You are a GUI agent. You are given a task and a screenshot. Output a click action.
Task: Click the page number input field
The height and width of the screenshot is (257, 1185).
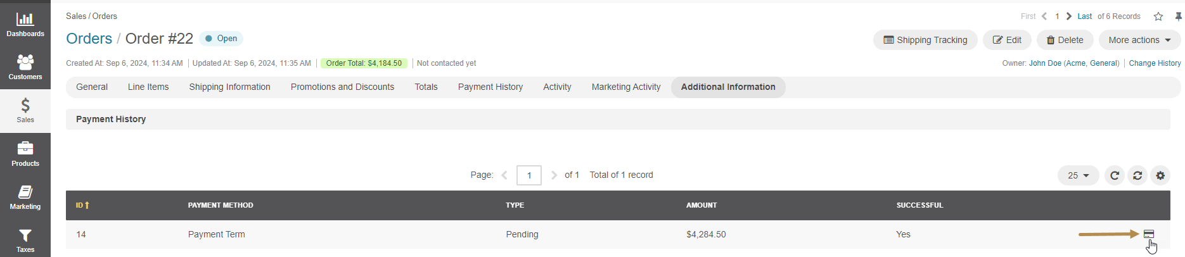click(x=528, y=175)
